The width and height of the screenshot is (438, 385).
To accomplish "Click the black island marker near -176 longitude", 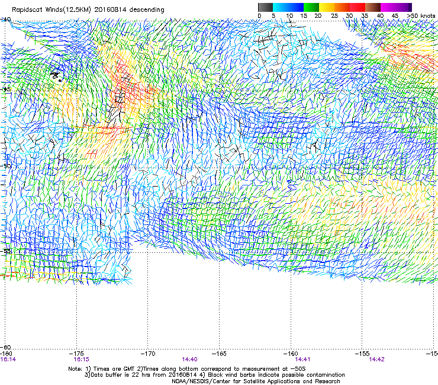I will (x=56, y=76).
